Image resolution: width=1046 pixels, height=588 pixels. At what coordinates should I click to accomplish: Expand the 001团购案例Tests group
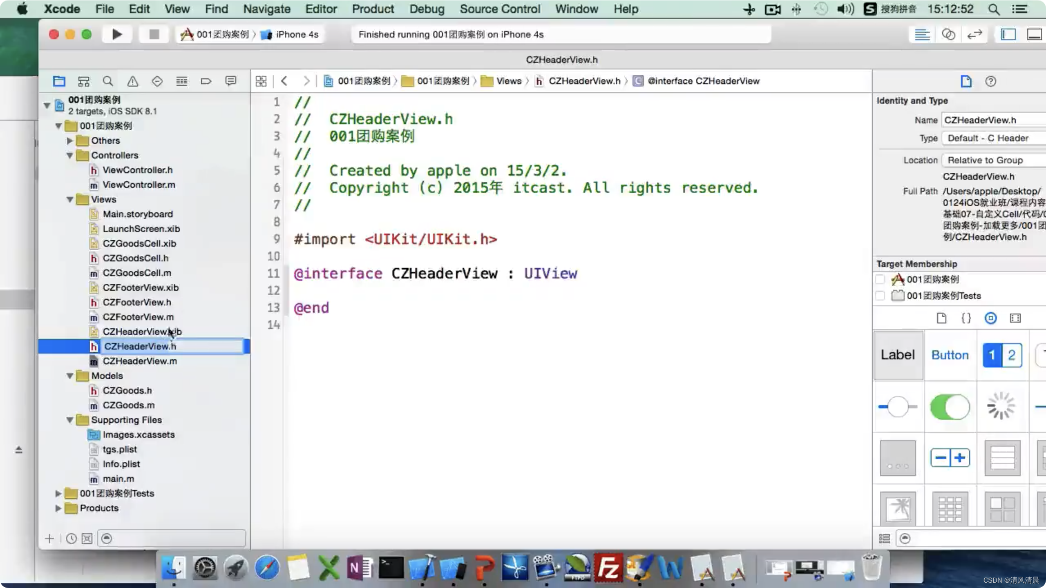tap(58, 493)
